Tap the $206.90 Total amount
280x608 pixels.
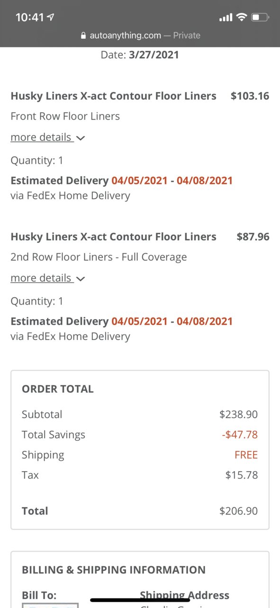pos(239,511)
